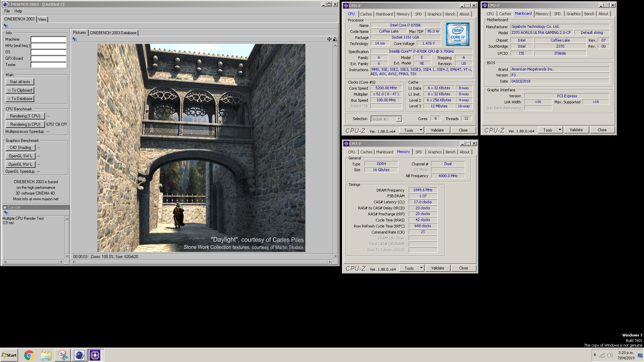
Task: Open Bench tab in CPU-Z Mainboard window
Action: (589, 14)
